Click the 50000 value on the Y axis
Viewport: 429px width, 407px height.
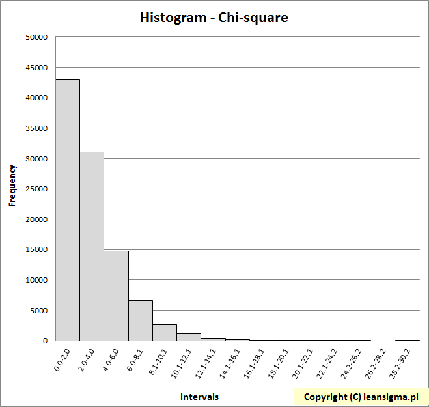point(36,37)
